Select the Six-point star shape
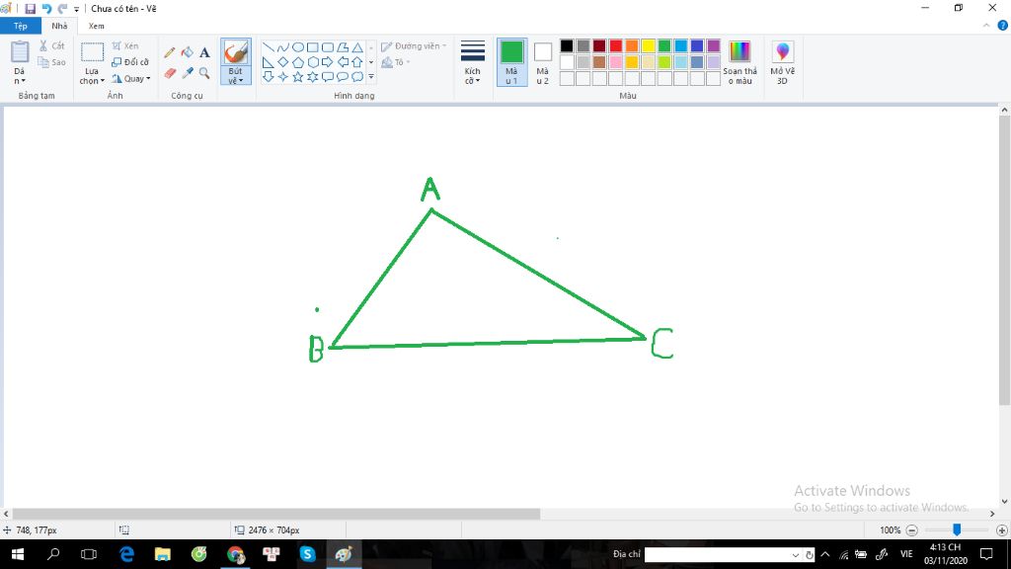The image size is (1011, 569). click(313, 77)
